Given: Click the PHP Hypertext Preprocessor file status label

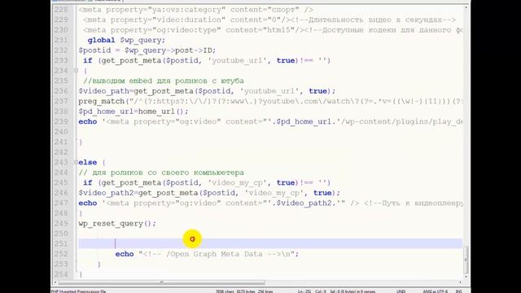Looking at the screenshot, I should click(78, 291).
